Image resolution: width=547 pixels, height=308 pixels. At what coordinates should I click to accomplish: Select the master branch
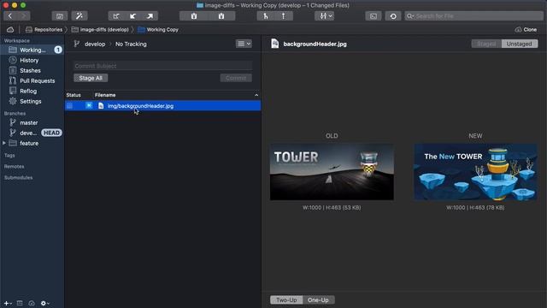pyautogui.click(x=28, y=122)
